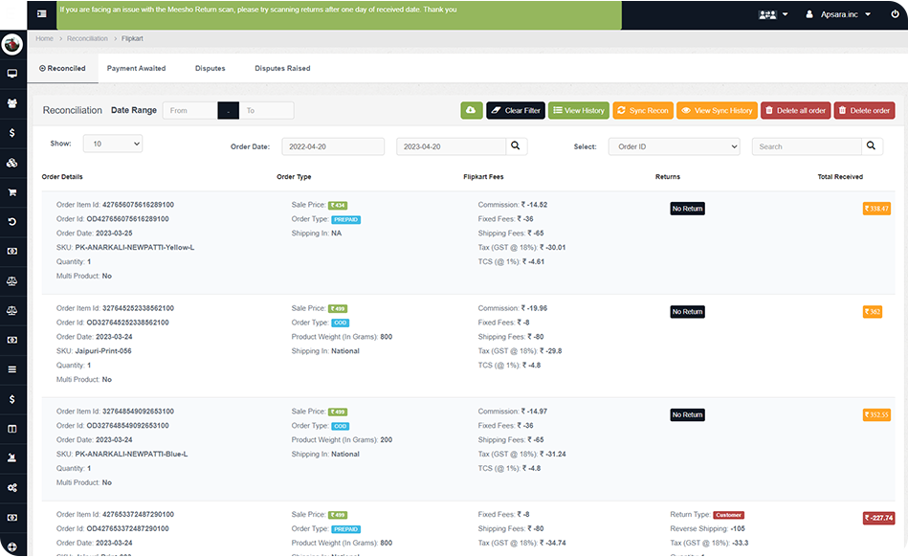Click into the Search text field
The height and width of the screenshot is (557, 908).
pyautogui.click(x=807, y=146)
